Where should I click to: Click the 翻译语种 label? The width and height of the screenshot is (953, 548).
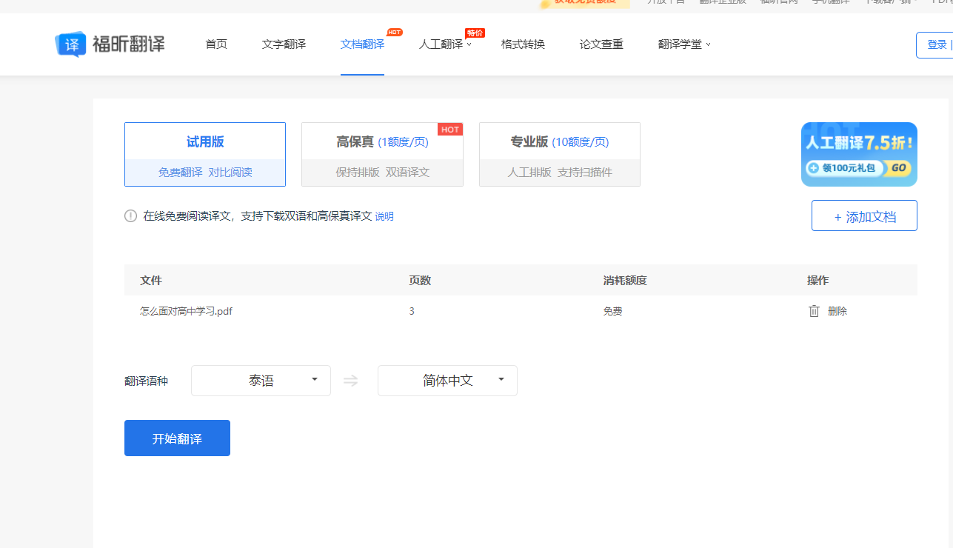147,381
